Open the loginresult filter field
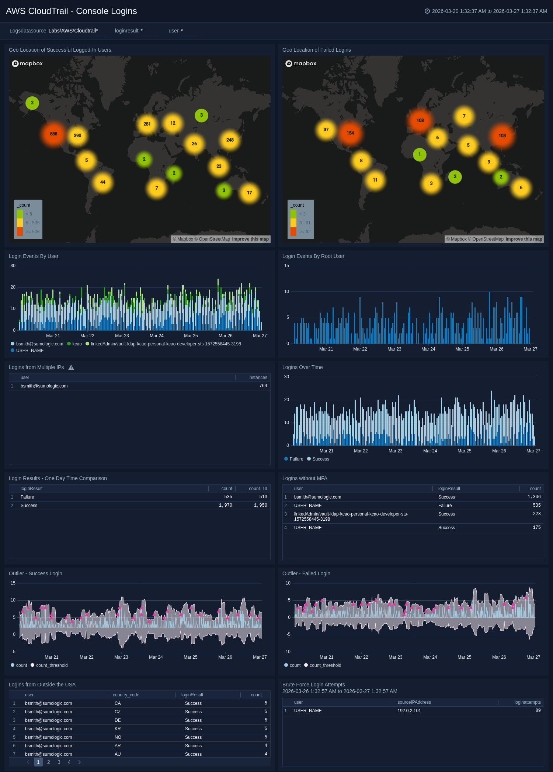Image resolution: width=553 pixels, height=772 pixels. (x=150, y=31)
